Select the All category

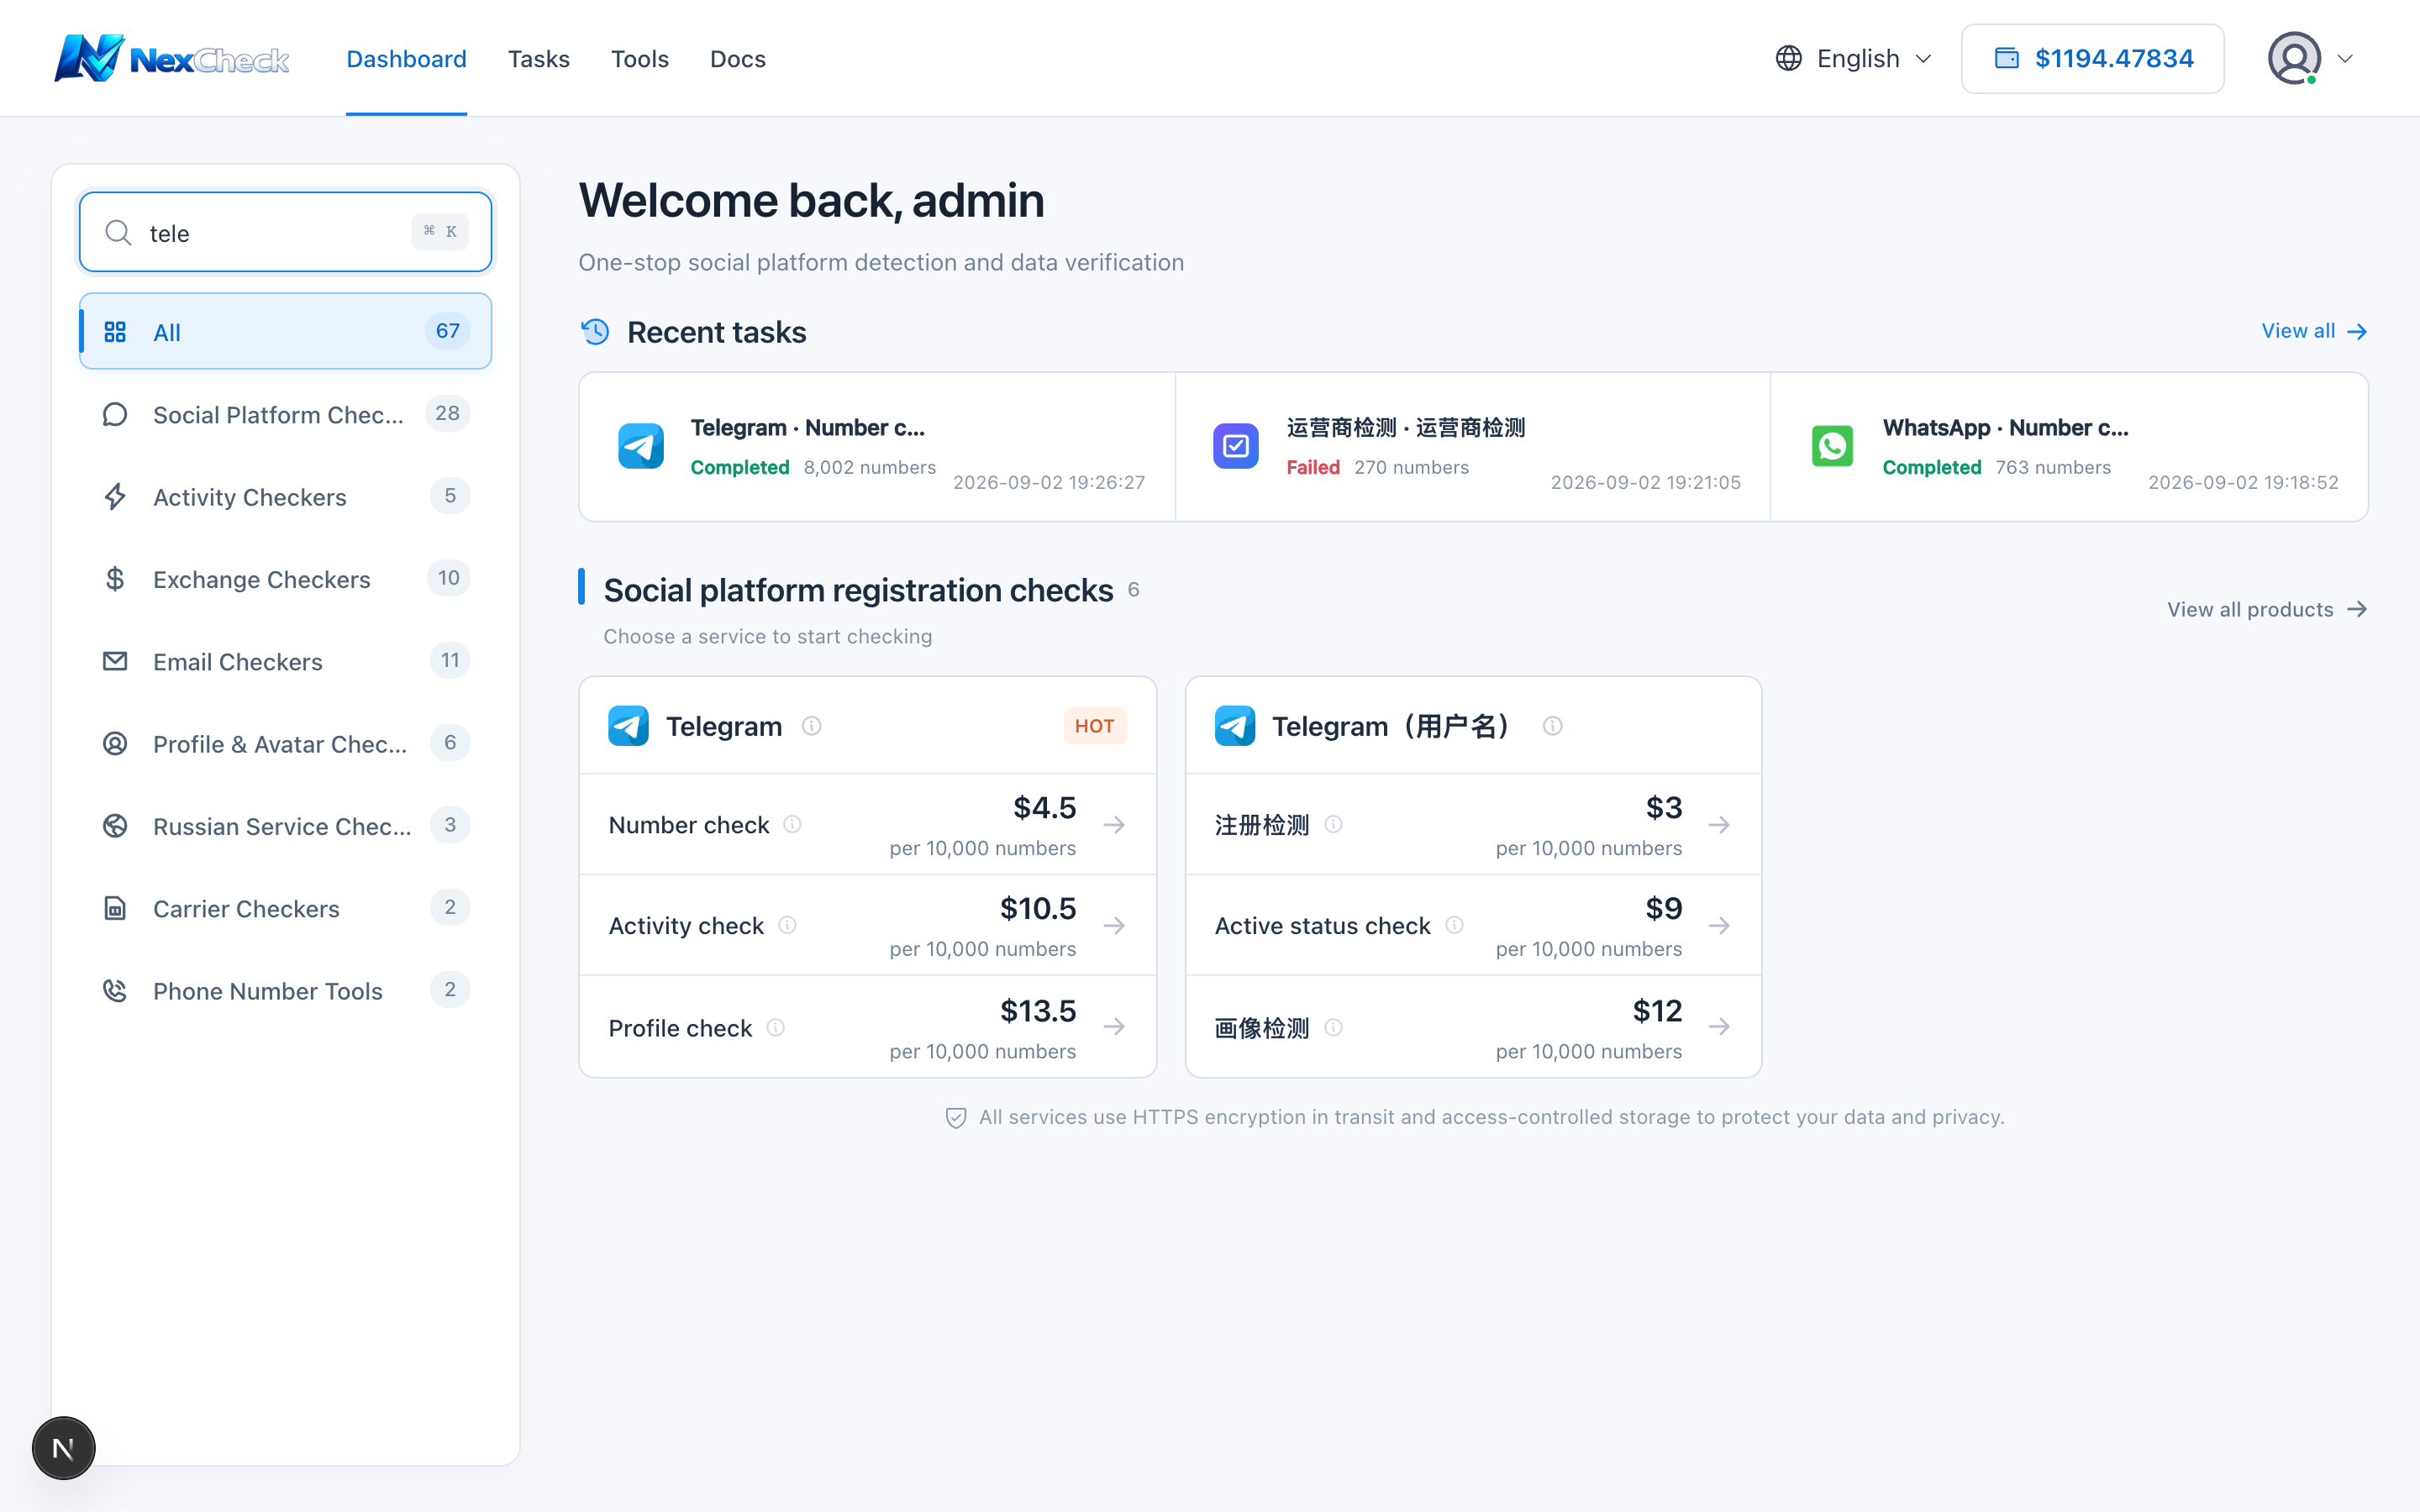pos(286,331)
